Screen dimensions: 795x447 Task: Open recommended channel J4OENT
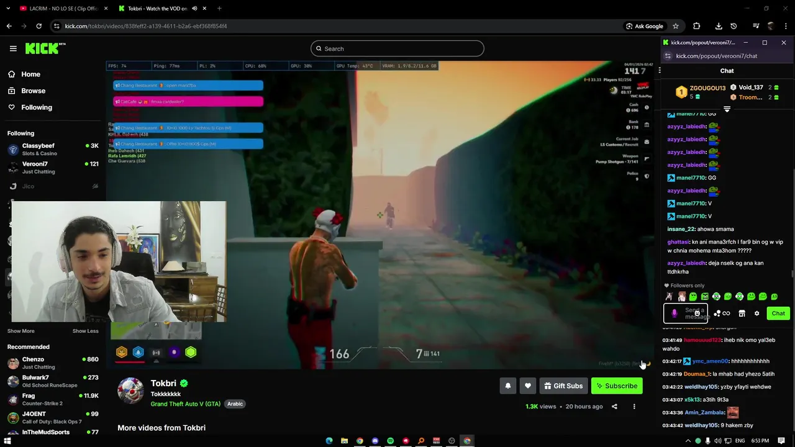pos(53,417)
